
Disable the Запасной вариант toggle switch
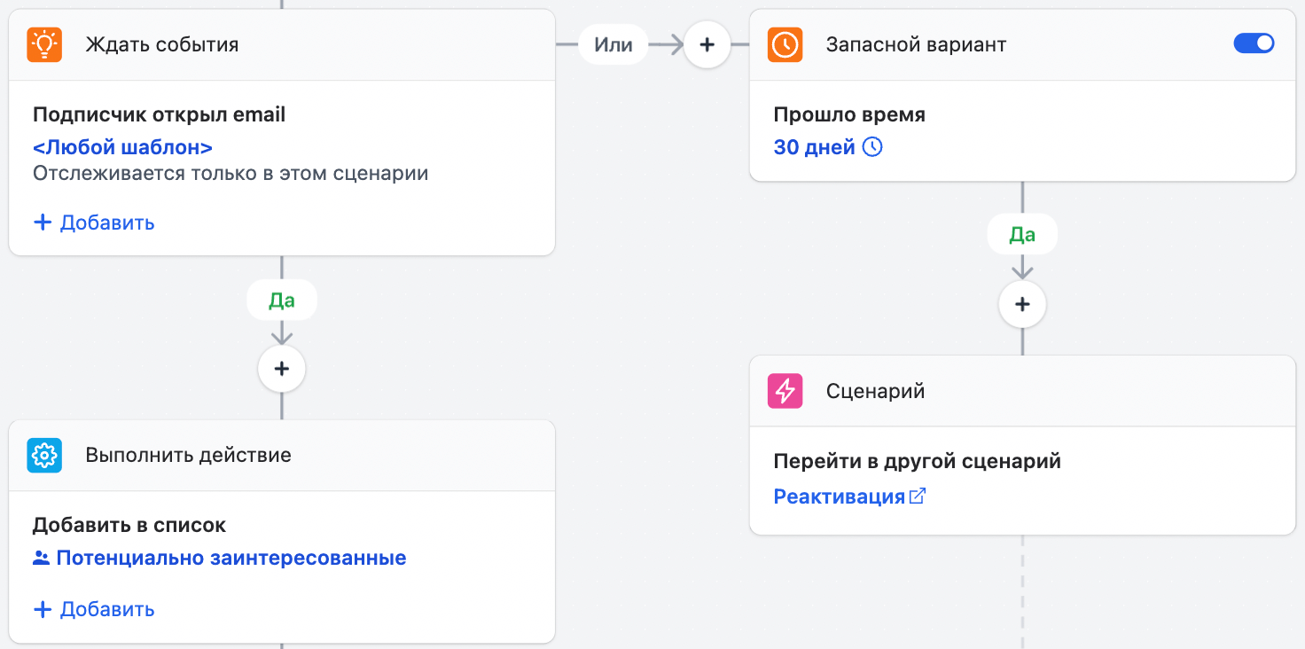pos(1254,43)
